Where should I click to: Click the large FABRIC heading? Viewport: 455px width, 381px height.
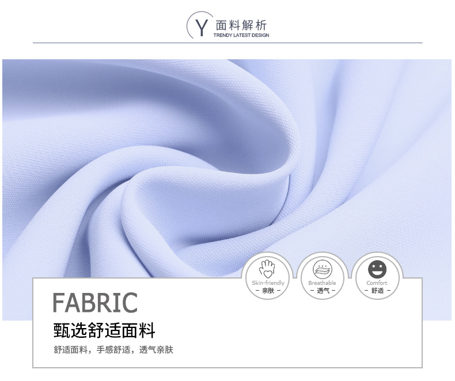pyautogui.click(x=95, y=302)
